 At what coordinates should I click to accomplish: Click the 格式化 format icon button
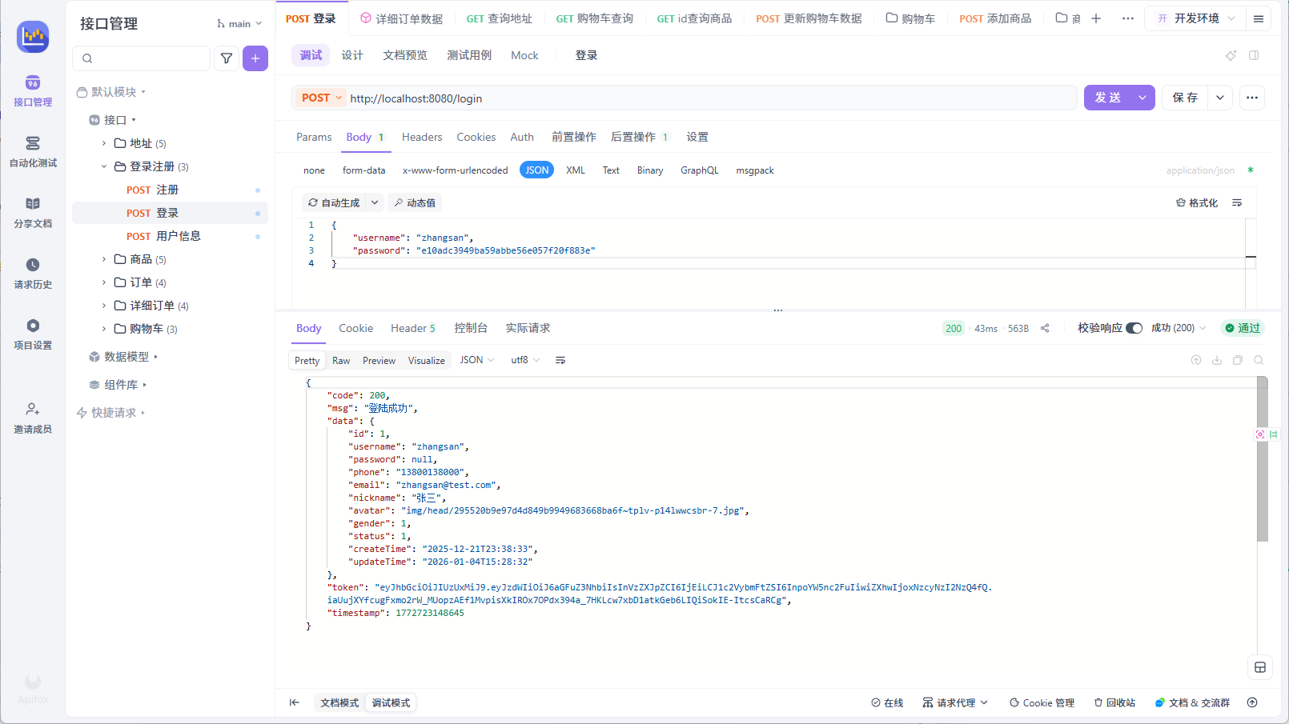[x=1196, y=203]
